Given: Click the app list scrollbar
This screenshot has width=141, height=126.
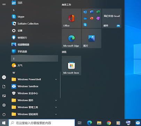Looking at the screenshot, I should 60,85.
